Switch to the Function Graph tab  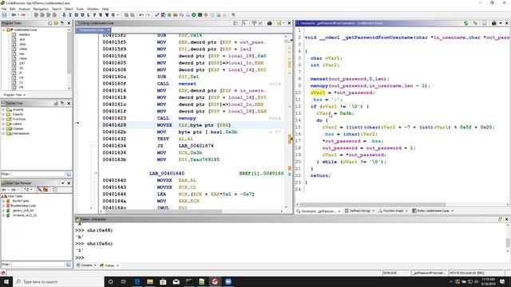click(392, 210)
